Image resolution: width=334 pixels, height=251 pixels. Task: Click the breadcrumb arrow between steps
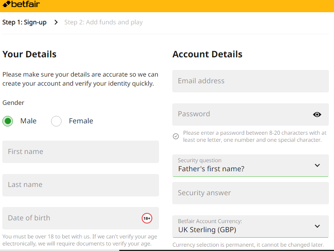(x=56, y=22)
